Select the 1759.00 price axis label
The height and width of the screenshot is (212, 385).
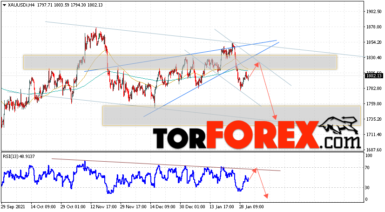click(x=374, y=103)
